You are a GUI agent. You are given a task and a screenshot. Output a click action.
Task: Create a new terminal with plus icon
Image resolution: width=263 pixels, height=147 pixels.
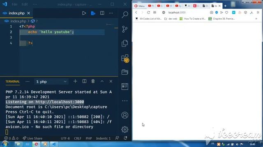[75, 81]
